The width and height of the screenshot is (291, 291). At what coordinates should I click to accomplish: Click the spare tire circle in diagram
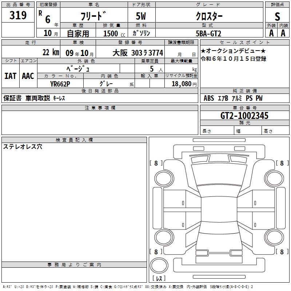[x=159, y=265]
